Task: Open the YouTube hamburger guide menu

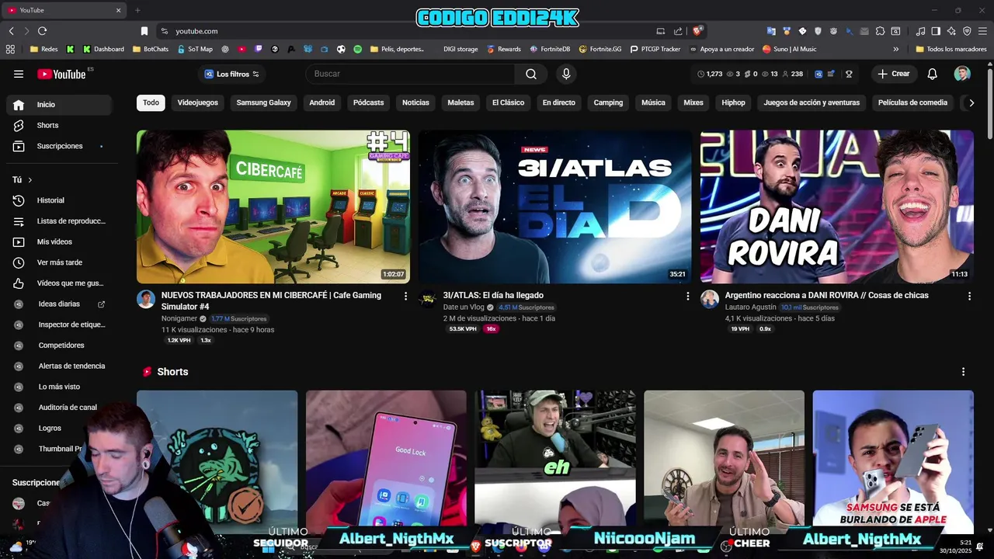Action: 19,74
